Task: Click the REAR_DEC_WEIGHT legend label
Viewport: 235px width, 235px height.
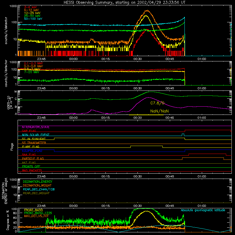Action: (x=36, y=193)
